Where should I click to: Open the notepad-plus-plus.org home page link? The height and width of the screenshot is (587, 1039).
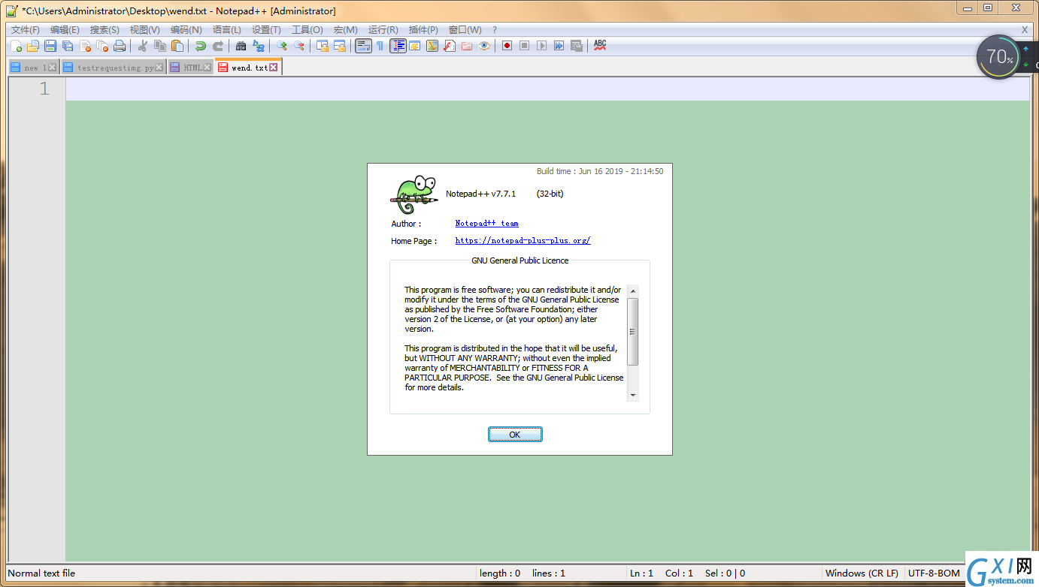pyautogui.click(x=523, y=241)
